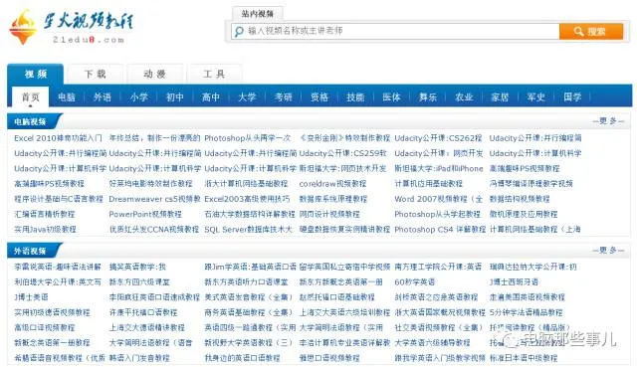
Task: Open 雅思口语视频教程 link
Action: [x=329, y=358]
